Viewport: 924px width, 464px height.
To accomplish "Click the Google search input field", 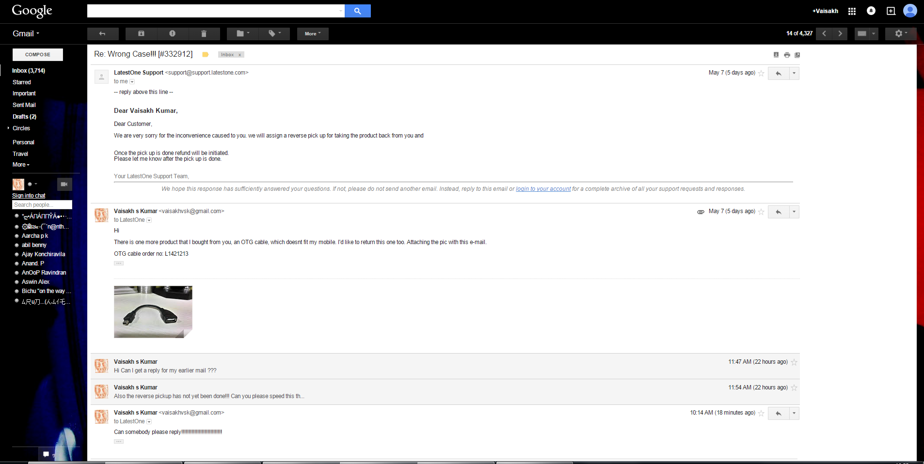I will 216,11.
